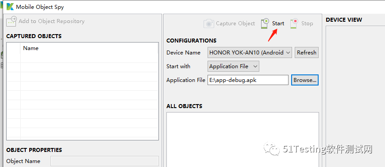Click the Stop label text
Screen dimensions: 385x167
point(307,23)
